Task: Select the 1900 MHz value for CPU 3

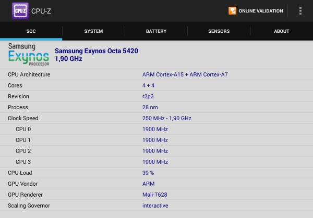Action: 155,162
